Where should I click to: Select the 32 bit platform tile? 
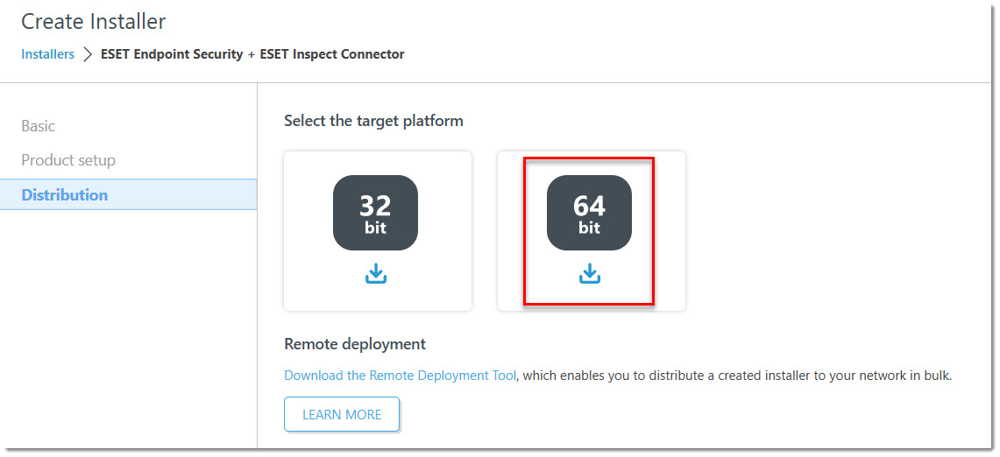tap(378, 231)
